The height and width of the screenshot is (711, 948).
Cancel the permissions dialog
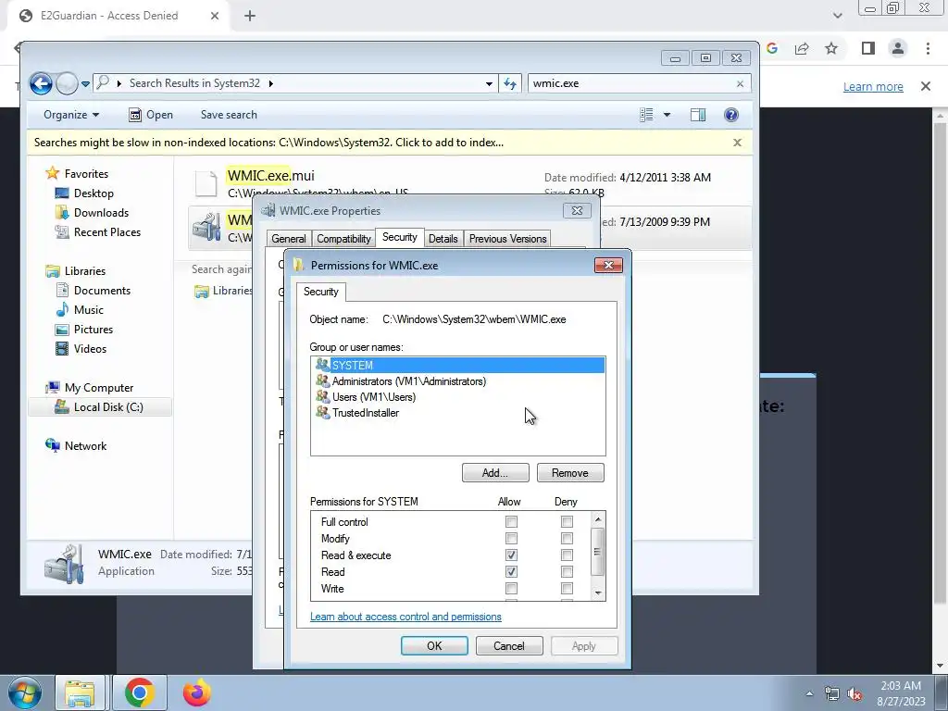[509, 645]
